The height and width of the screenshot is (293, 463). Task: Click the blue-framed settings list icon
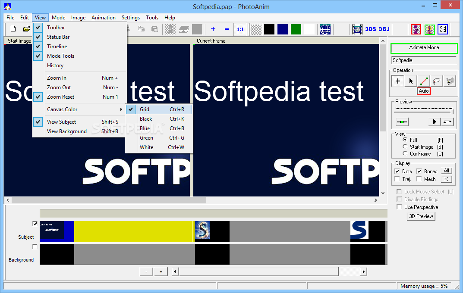tap(443, 29)
